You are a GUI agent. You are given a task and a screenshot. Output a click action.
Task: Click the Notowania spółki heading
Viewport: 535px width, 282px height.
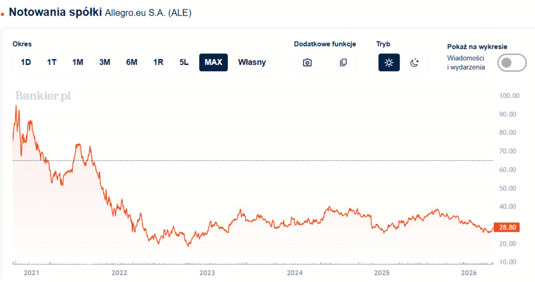(x=55, y=12)
